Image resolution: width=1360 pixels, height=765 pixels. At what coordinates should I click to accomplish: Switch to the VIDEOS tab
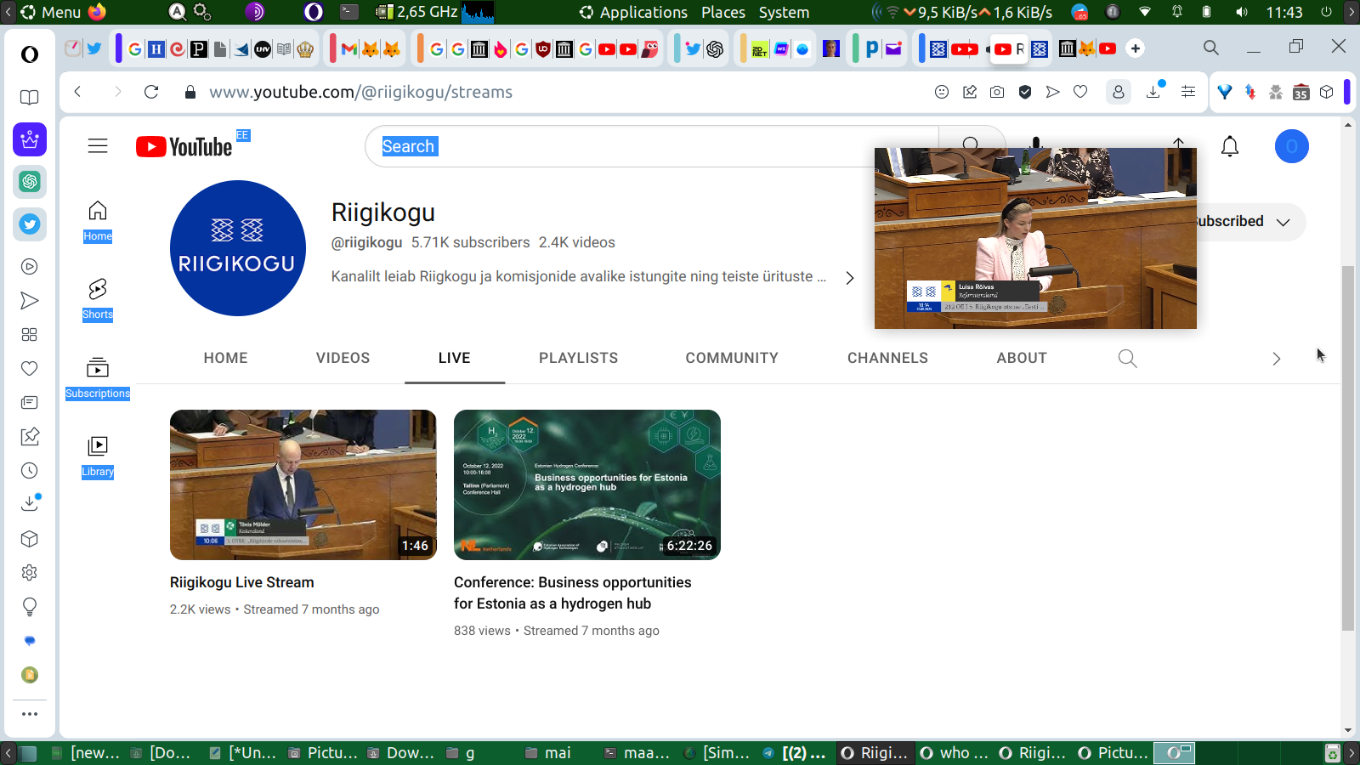(x=343, y=359)
